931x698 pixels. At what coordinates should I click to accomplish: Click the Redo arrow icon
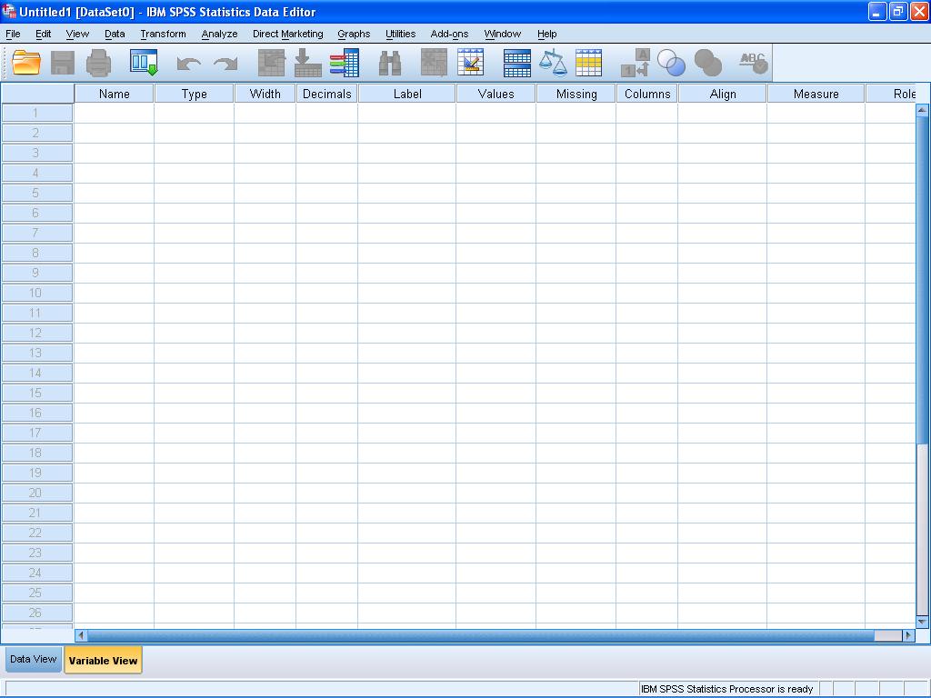point(225,63)
